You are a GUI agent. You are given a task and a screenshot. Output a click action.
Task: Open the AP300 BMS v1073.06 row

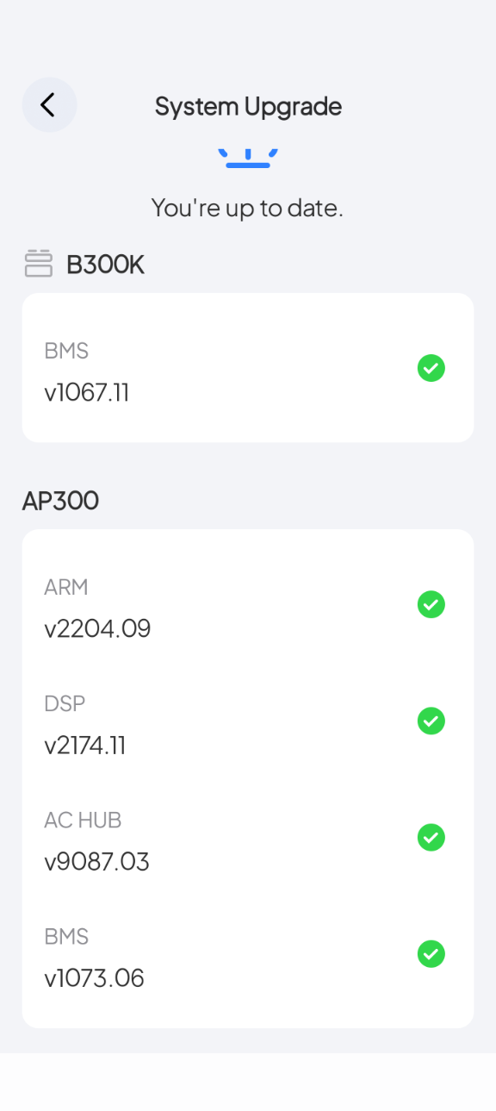pos(248,956)
